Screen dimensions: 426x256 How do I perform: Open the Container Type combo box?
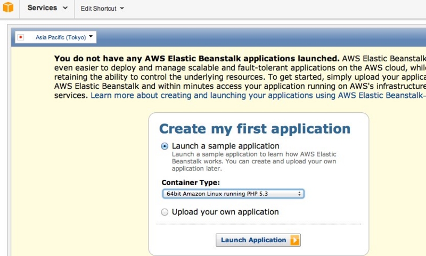[x=233, y=194]
